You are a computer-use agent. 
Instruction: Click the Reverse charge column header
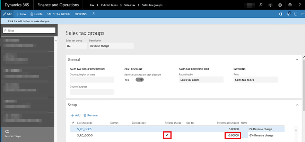[x=173, y=123]
